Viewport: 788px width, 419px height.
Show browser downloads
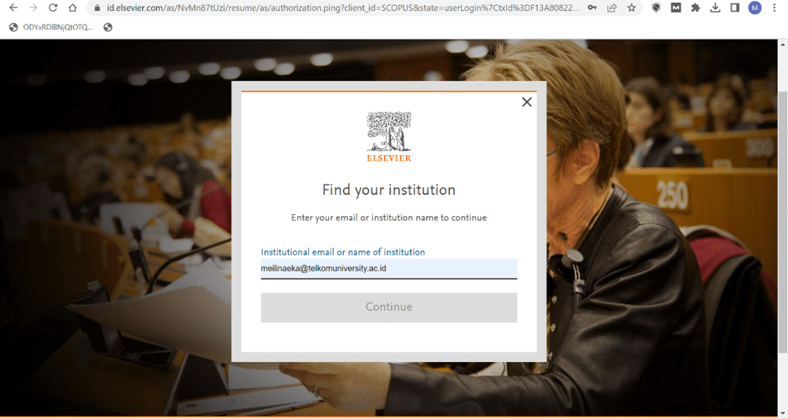[x=715, y=8]
